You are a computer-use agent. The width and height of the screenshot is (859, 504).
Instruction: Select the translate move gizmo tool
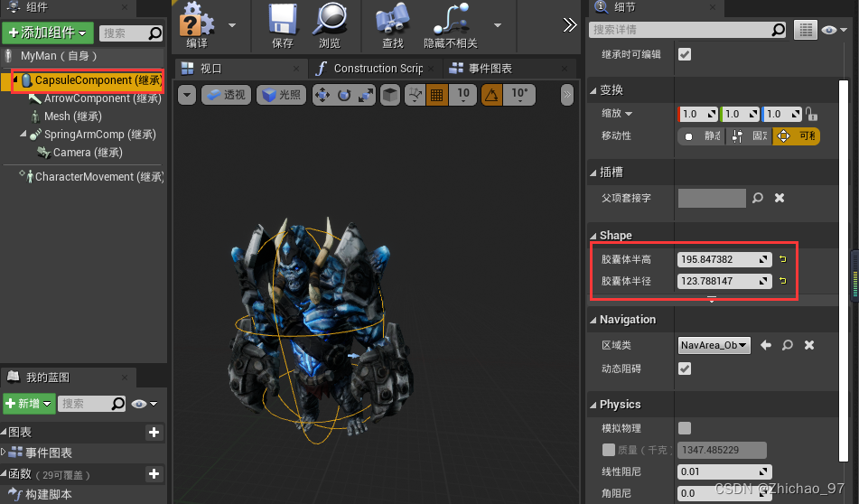pyautogui.click(x=322, y=95)
